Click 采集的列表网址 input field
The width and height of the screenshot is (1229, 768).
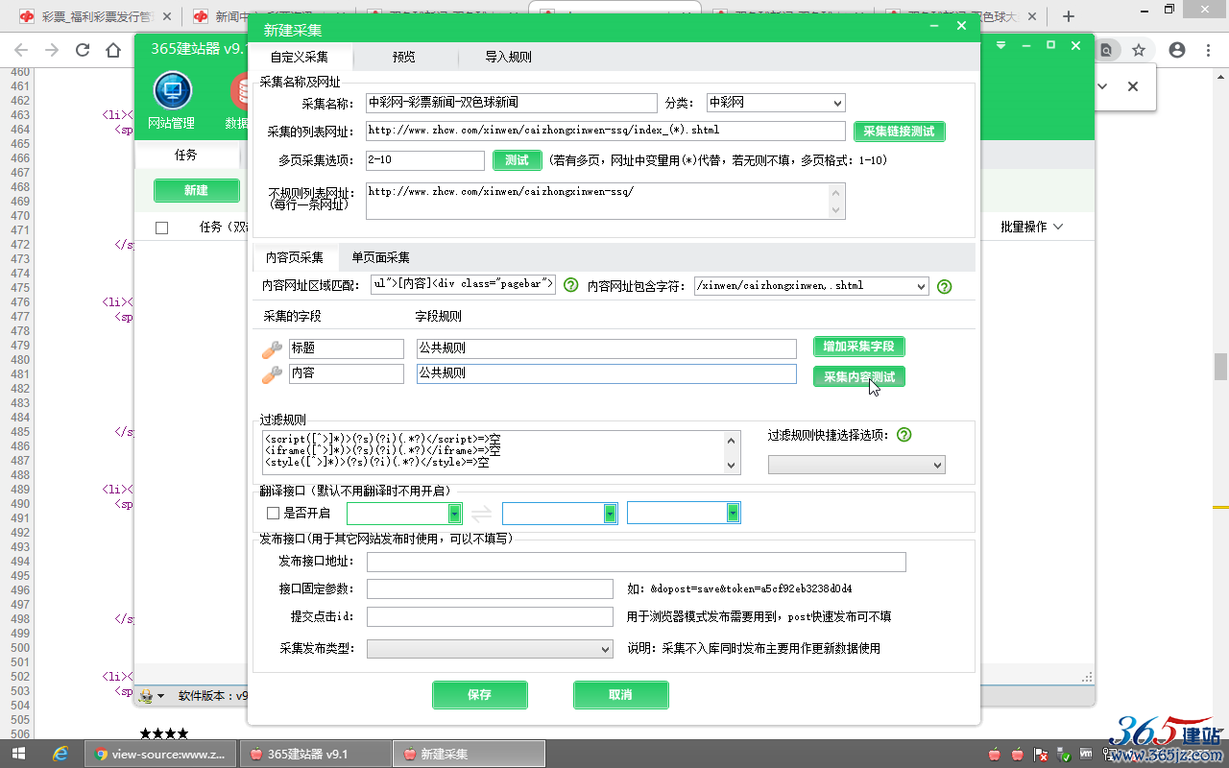tap(605, 131)
